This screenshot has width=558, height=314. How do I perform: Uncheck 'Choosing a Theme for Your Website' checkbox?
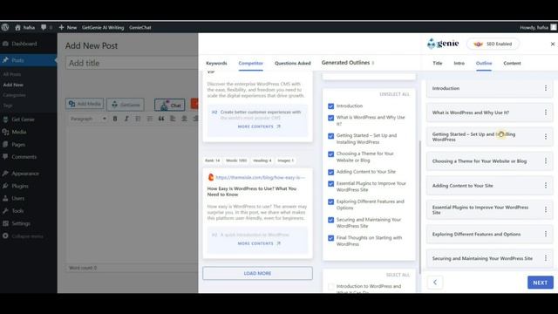[x=331, y=154]
